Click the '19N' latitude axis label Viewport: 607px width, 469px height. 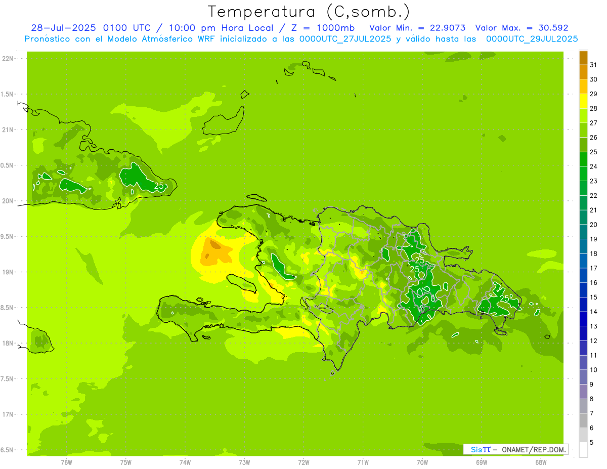tap(8, 272)
